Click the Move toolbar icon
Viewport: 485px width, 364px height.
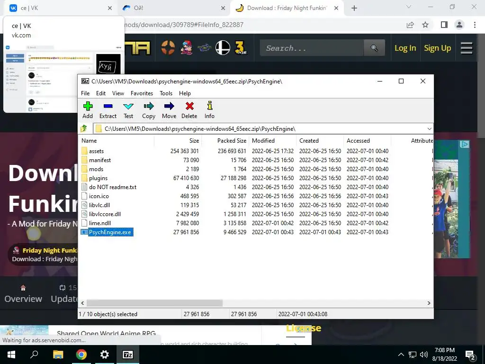click(169, 110)
